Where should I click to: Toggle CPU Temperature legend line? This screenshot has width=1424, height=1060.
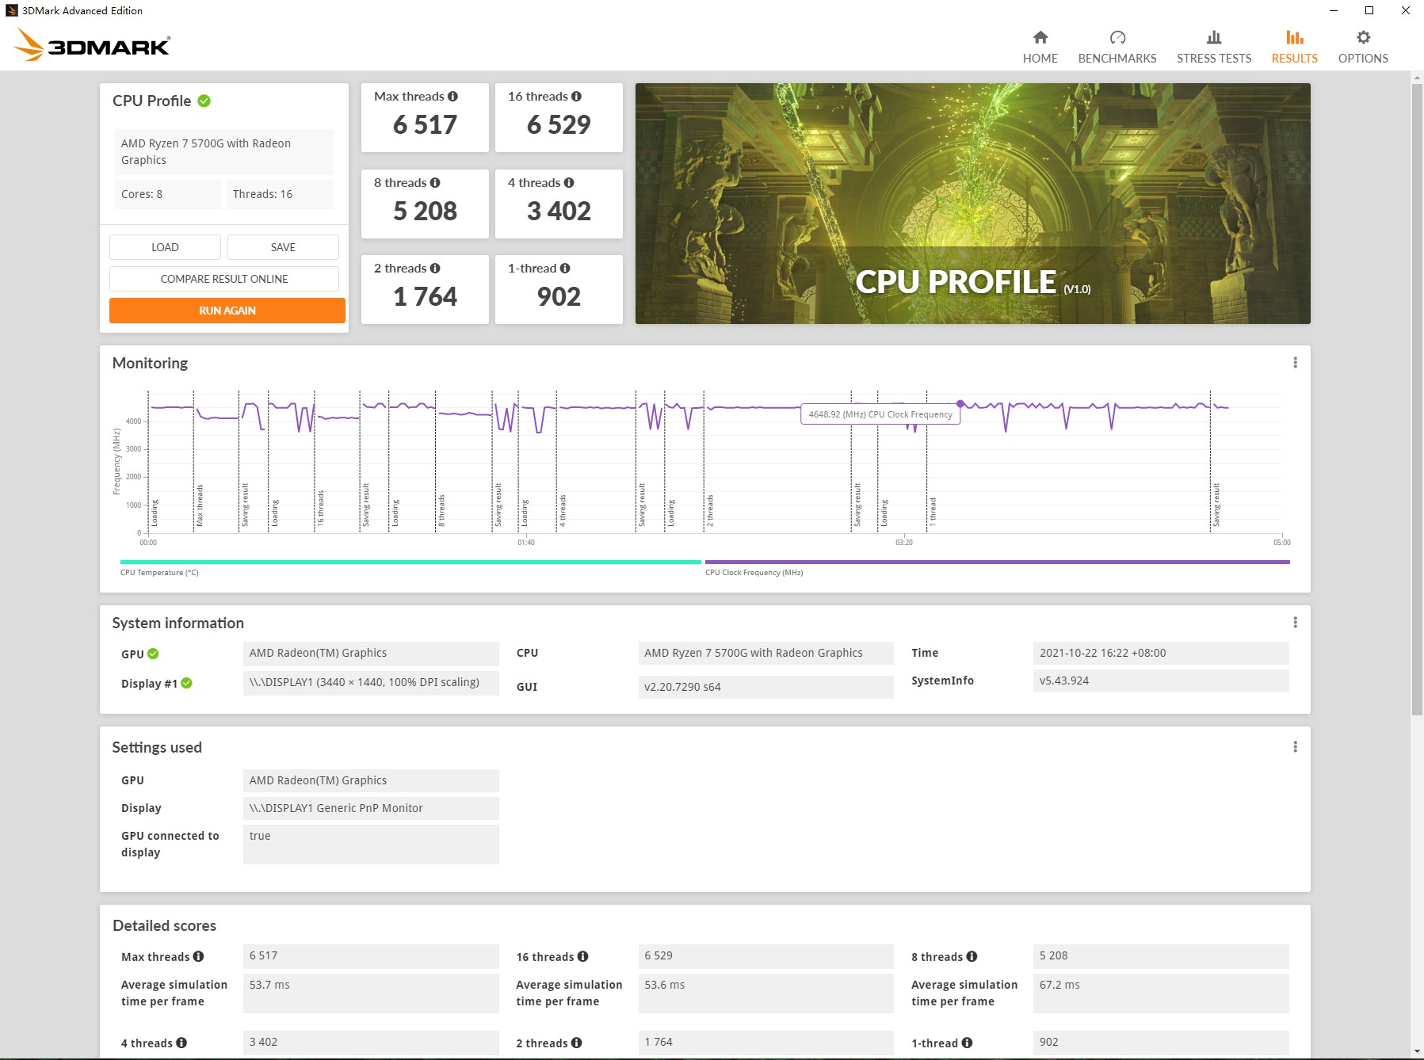click(410, 562)
